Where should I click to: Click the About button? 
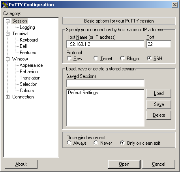(x=21, y=164)
